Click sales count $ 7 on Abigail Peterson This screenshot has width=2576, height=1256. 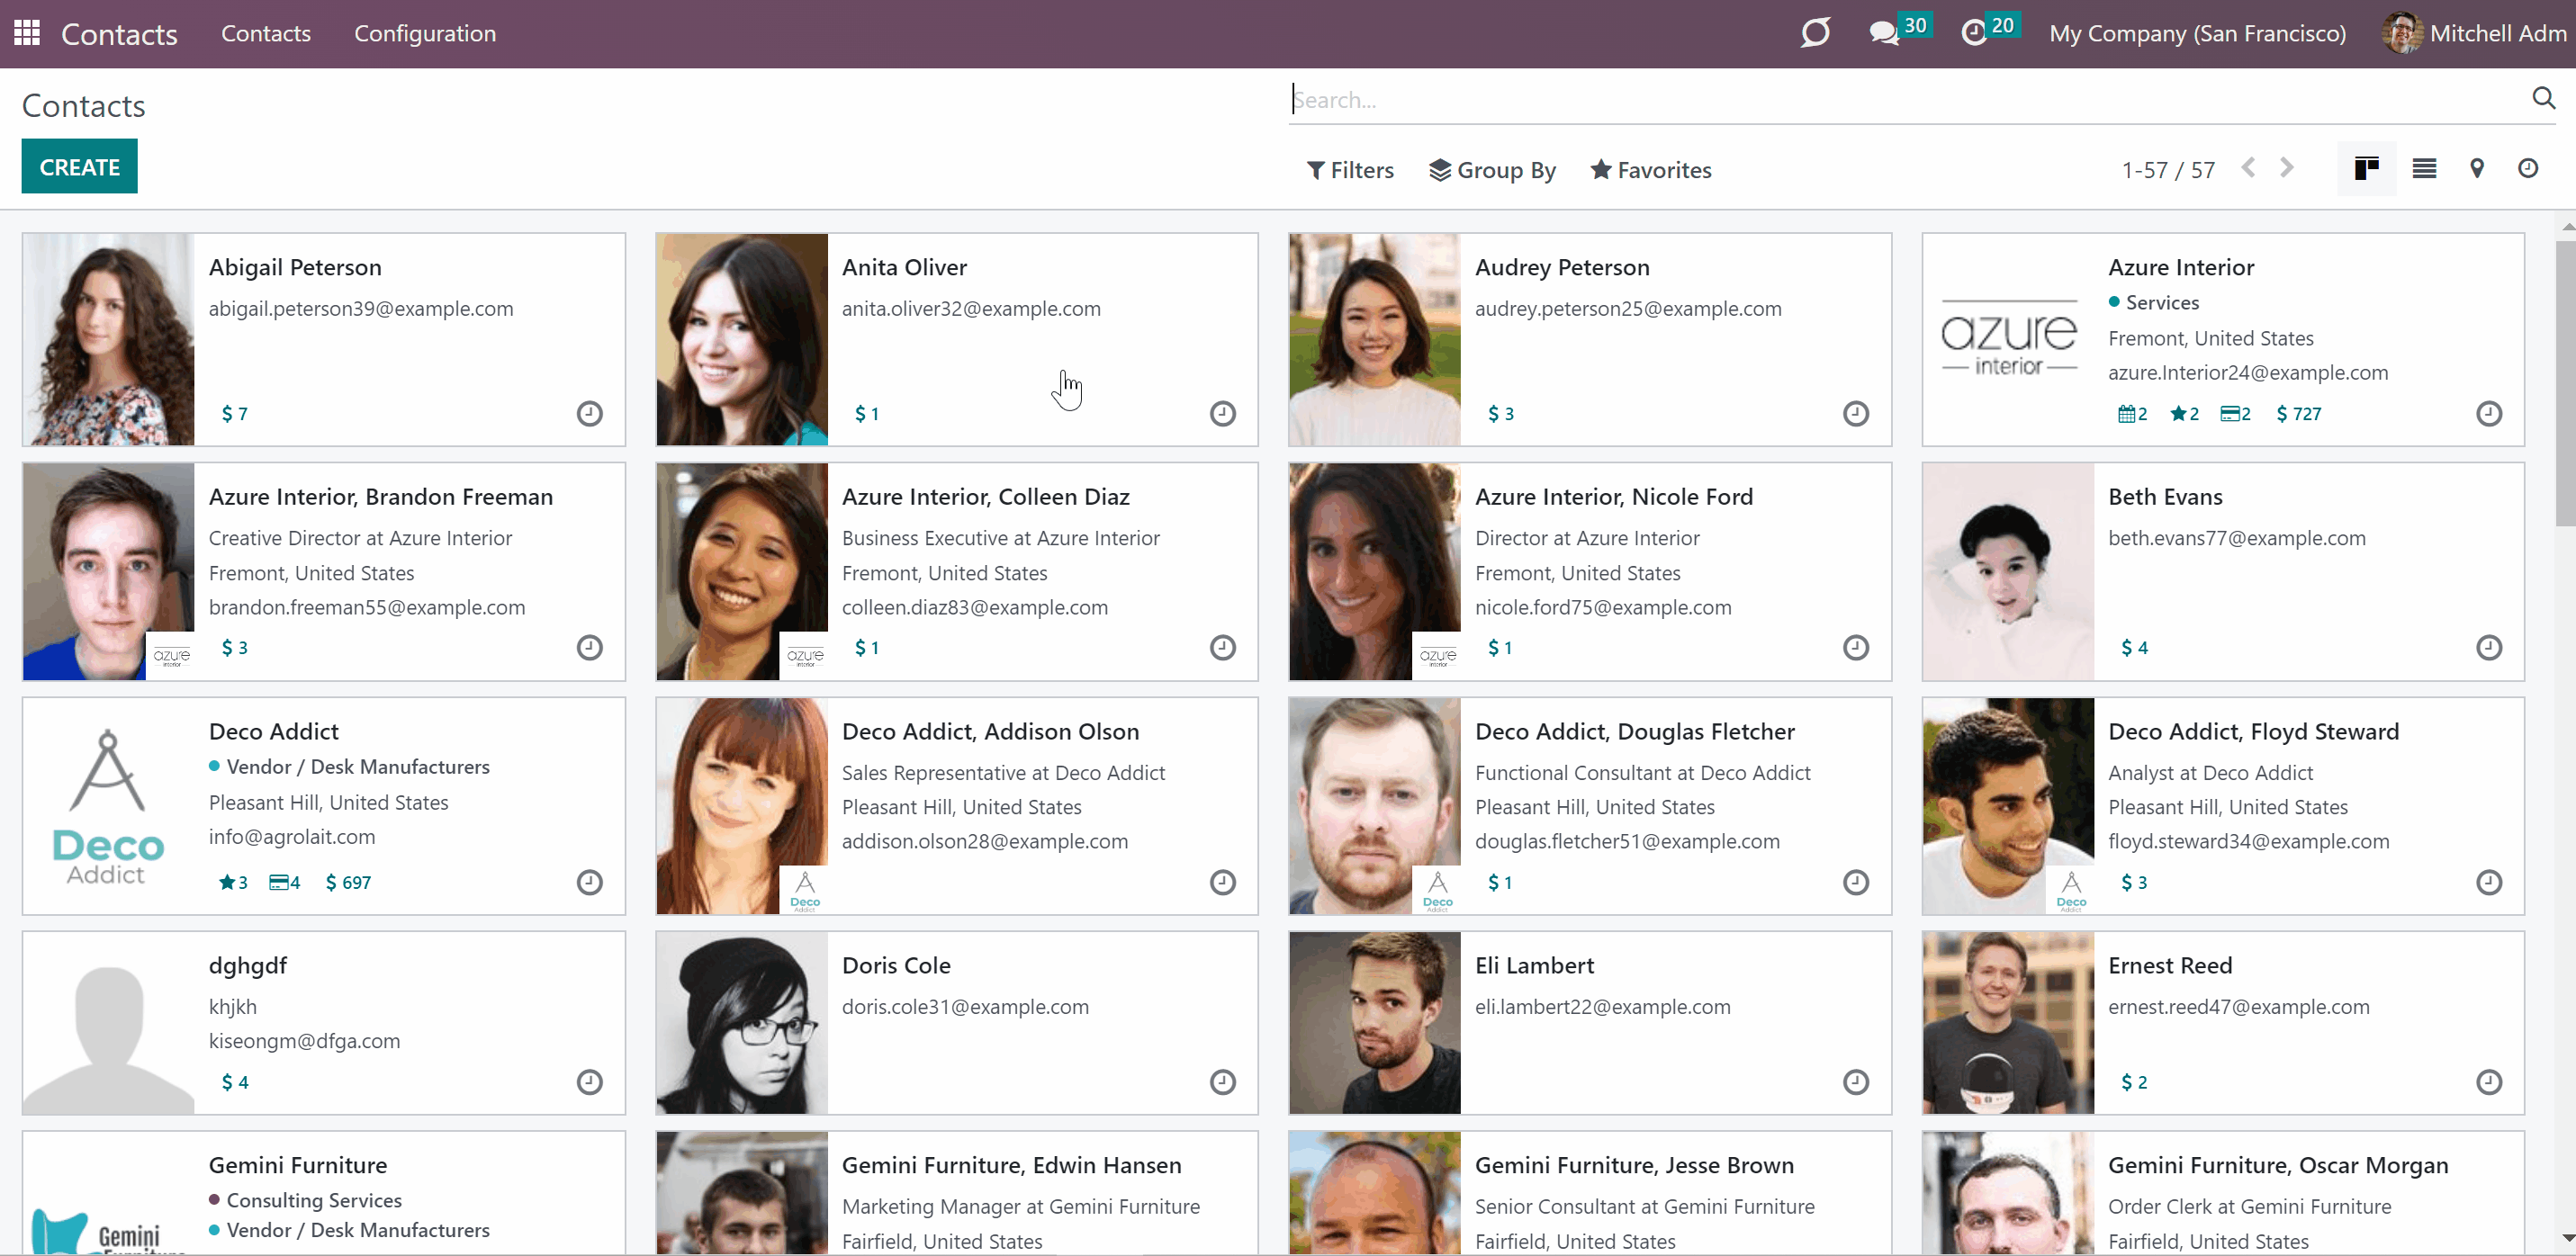[x=234, y=414]
